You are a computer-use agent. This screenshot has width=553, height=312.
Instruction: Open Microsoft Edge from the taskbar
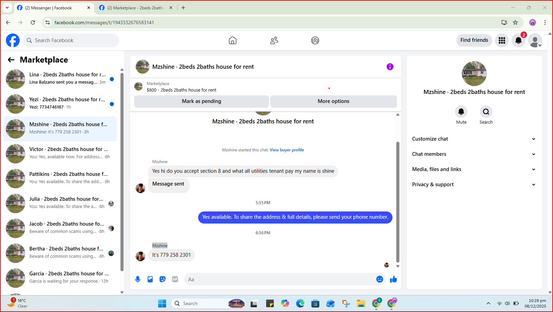(300, 303)
